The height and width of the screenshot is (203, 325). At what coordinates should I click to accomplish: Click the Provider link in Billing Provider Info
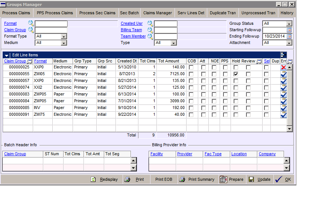click(184, 154)
